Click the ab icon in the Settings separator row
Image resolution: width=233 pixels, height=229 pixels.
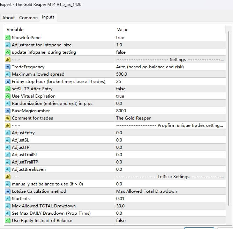point(8,60)
